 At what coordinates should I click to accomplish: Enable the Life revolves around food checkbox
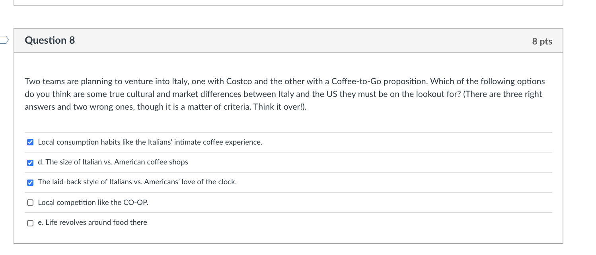(x=30, y=223)
